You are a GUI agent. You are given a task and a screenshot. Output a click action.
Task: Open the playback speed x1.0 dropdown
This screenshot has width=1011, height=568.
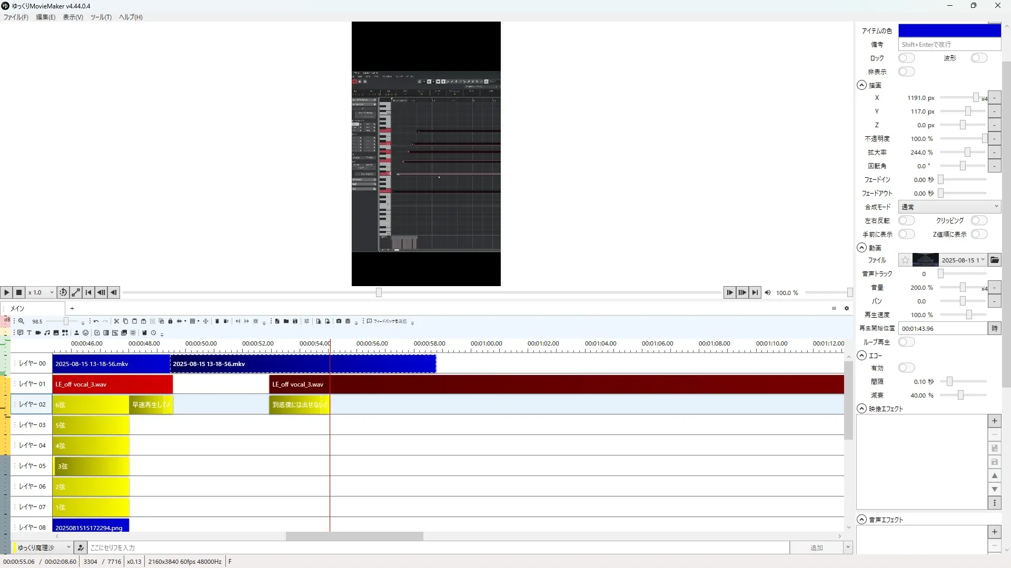[41, 292]
